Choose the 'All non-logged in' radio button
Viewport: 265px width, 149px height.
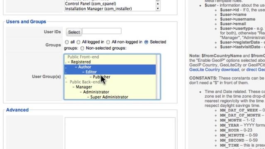pyautogui.click(x=108, y=42)
